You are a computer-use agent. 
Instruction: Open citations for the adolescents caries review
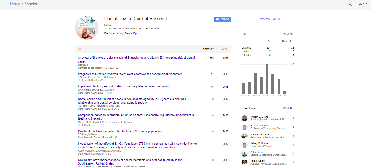pos(213,99)
